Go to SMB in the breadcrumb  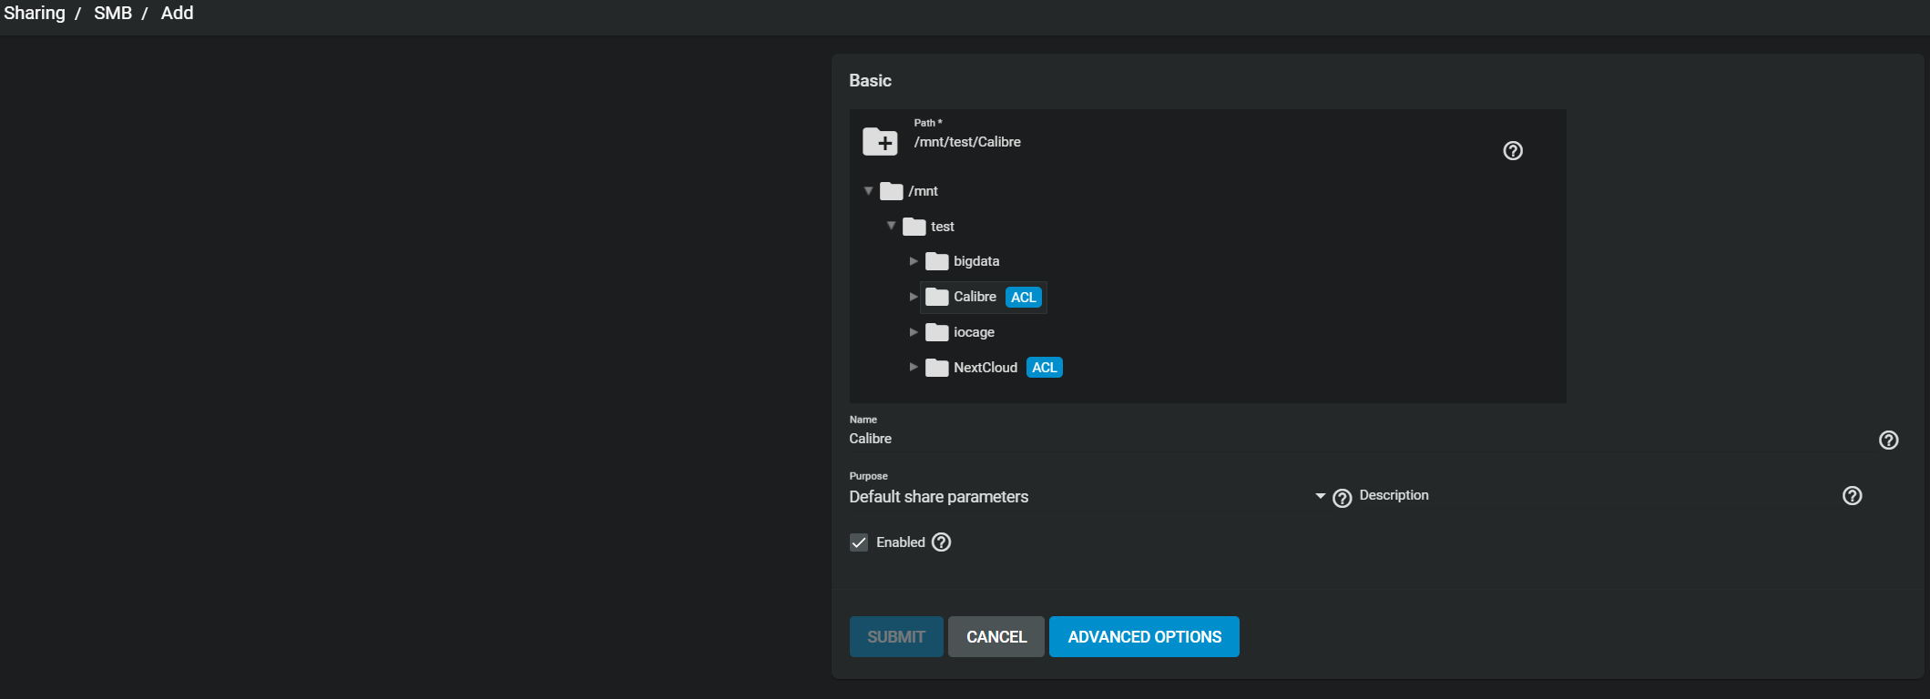[x=113, y=13]
